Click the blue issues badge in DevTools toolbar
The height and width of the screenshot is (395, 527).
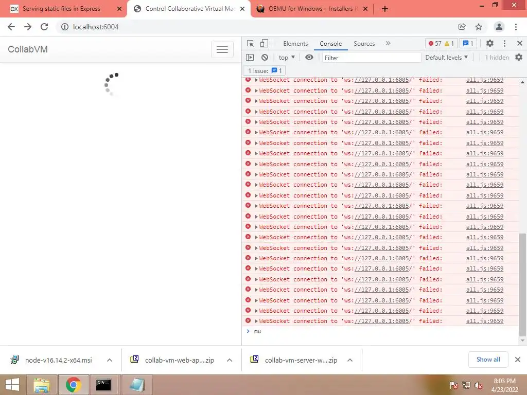468,43
